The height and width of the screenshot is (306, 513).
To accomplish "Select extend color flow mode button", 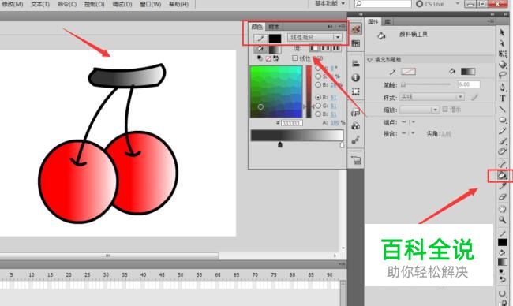I will 314,48.
